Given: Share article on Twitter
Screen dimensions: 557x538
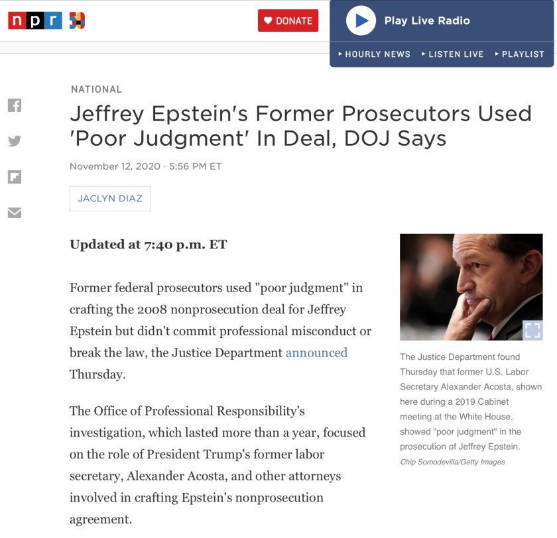Looking at the screenshot, I should click(x=15, y=141).
